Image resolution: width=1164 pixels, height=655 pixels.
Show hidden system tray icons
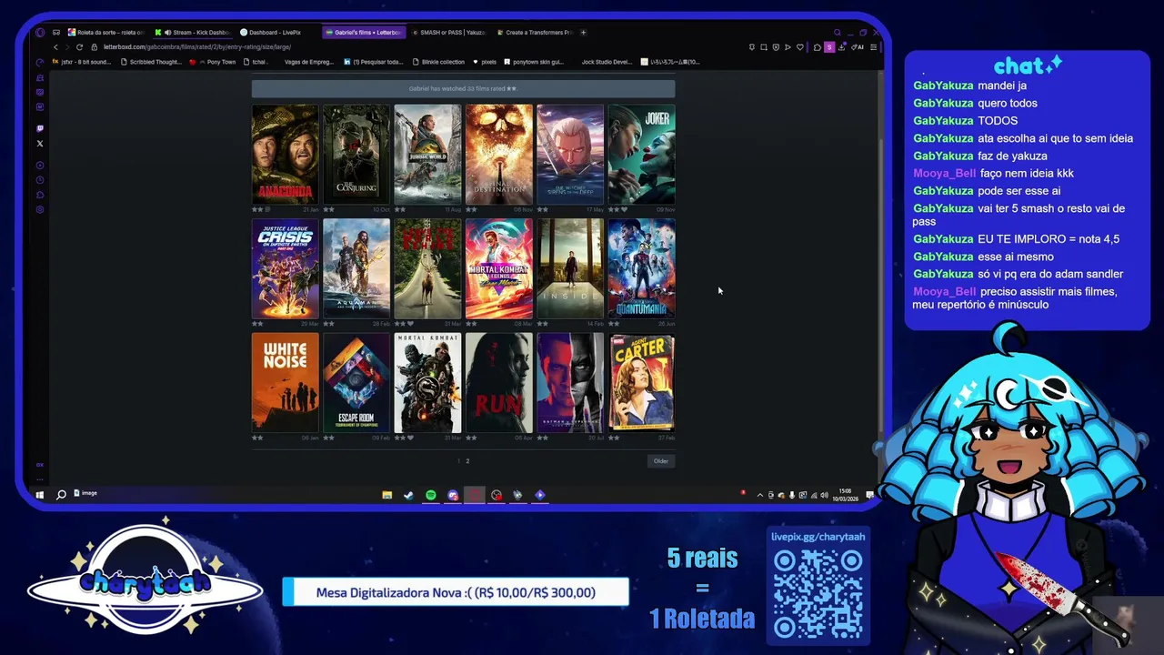(760, 495)
